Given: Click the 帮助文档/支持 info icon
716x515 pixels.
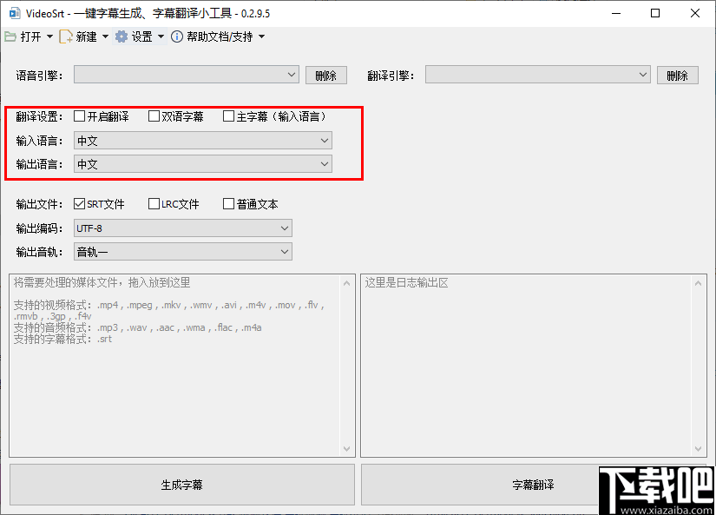Looking at the screenshot, I should click(x=176, y=36).
